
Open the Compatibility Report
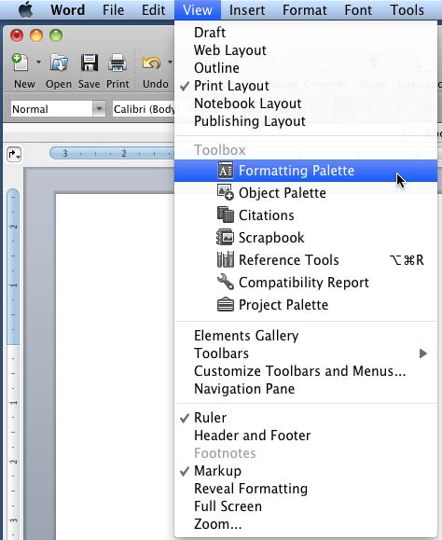click(x=306, y=283)
